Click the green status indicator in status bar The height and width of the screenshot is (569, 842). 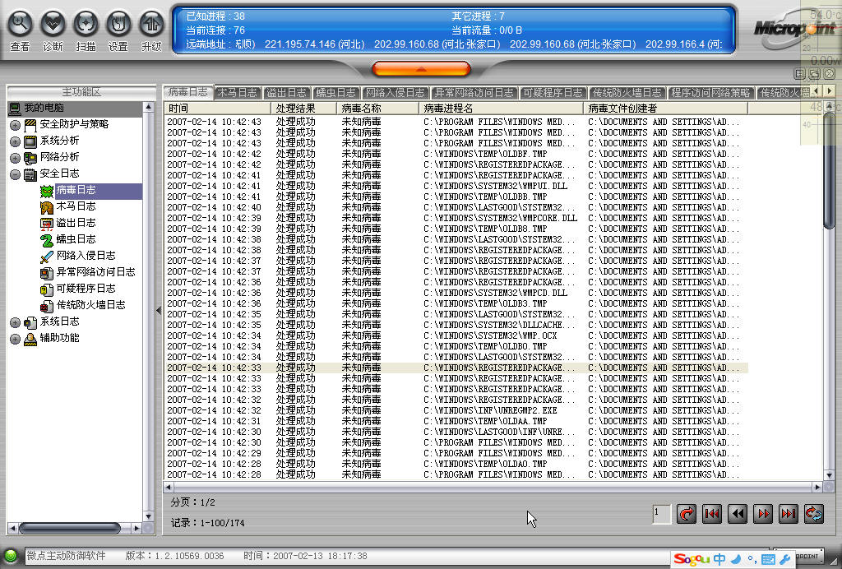[x=10, y=556]
